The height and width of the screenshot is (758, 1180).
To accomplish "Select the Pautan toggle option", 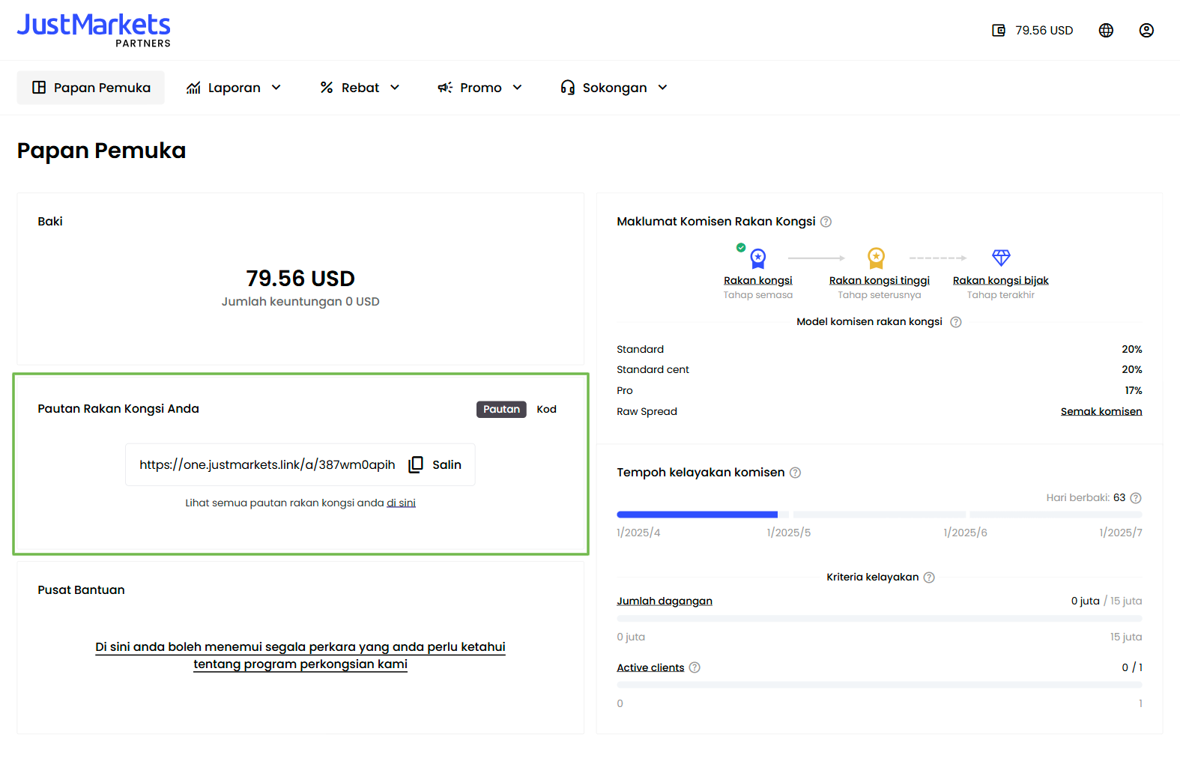I will (501, 410).
